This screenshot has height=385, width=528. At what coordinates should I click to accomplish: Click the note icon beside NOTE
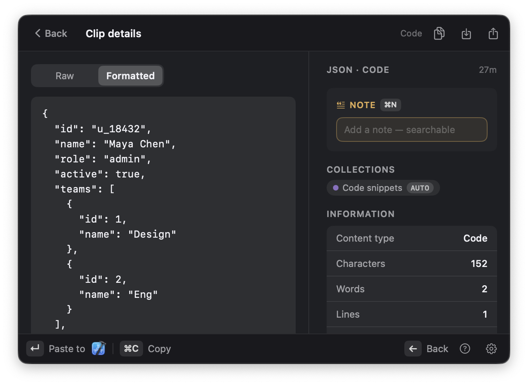341,105
